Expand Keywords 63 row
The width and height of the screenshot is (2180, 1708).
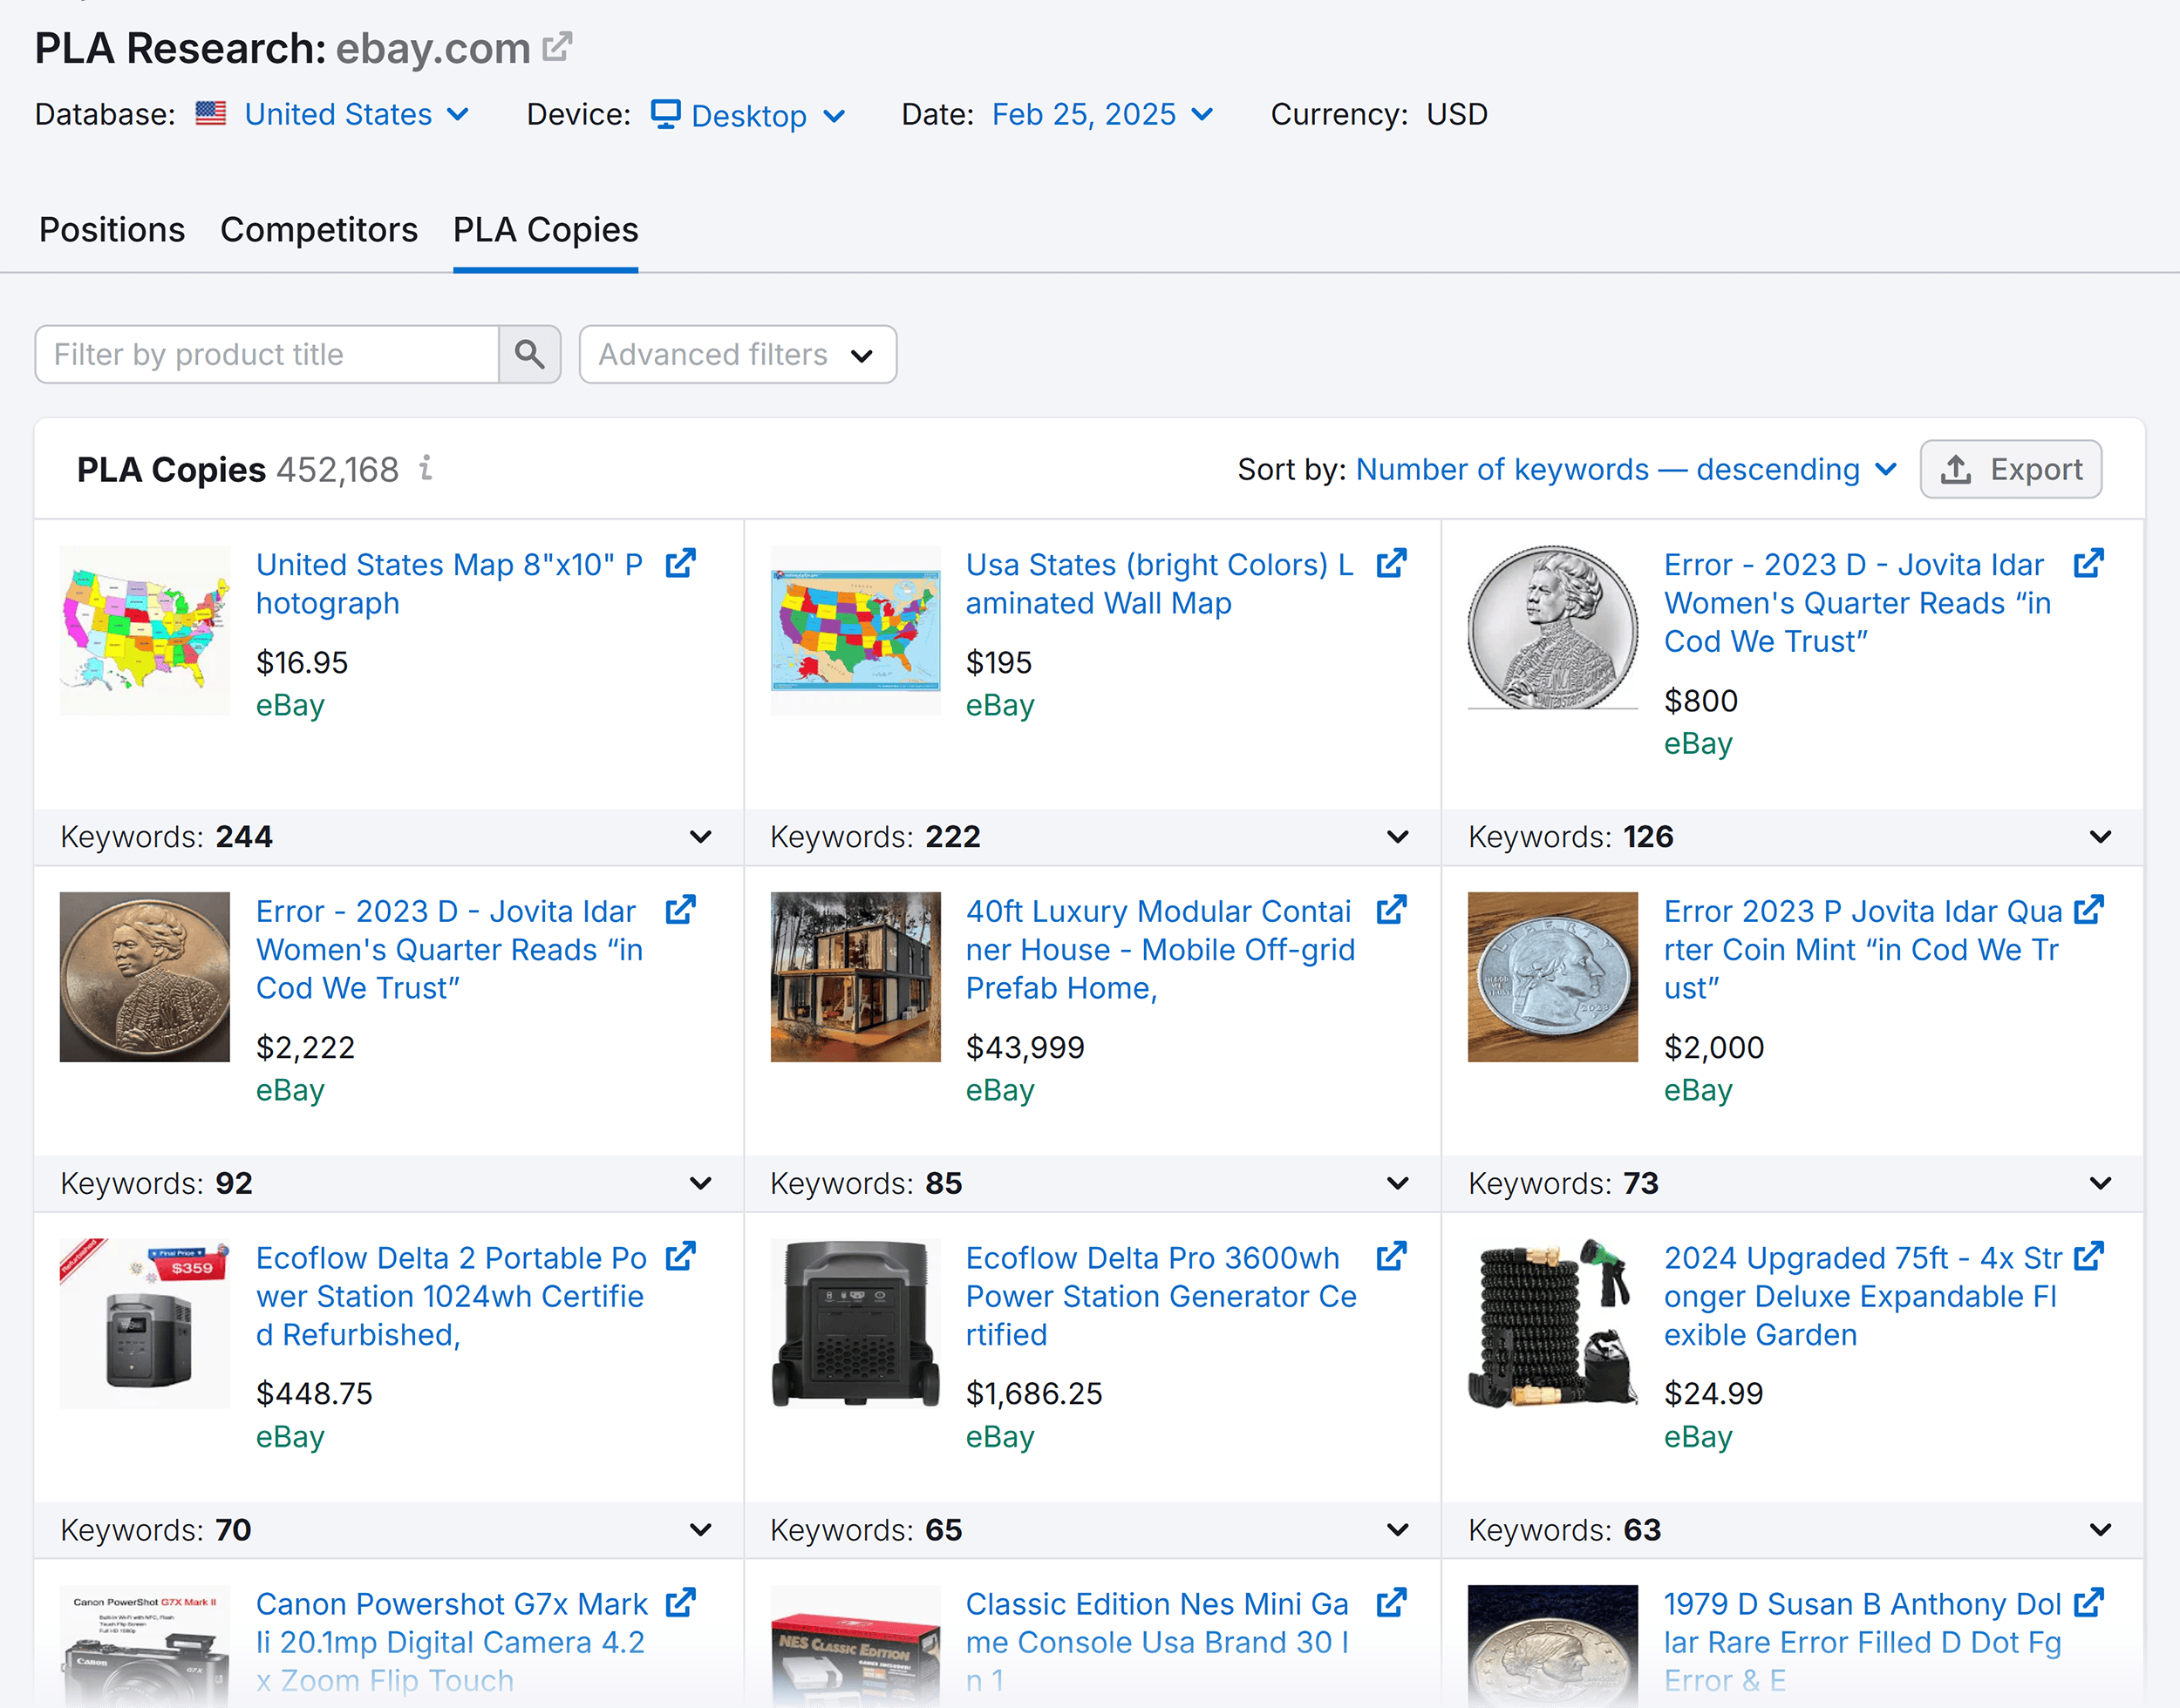[2100, 1530]
